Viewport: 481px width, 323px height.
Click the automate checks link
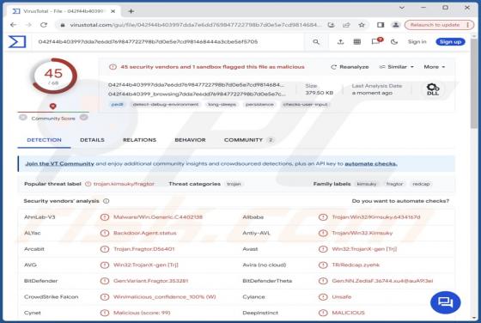click(371, 164)
